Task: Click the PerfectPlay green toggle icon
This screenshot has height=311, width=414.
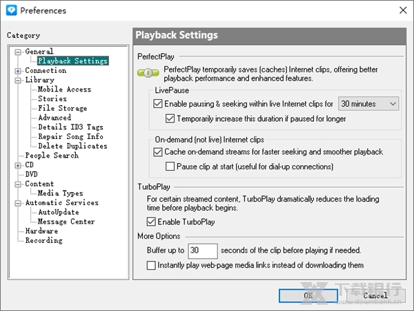Action: 147,73
